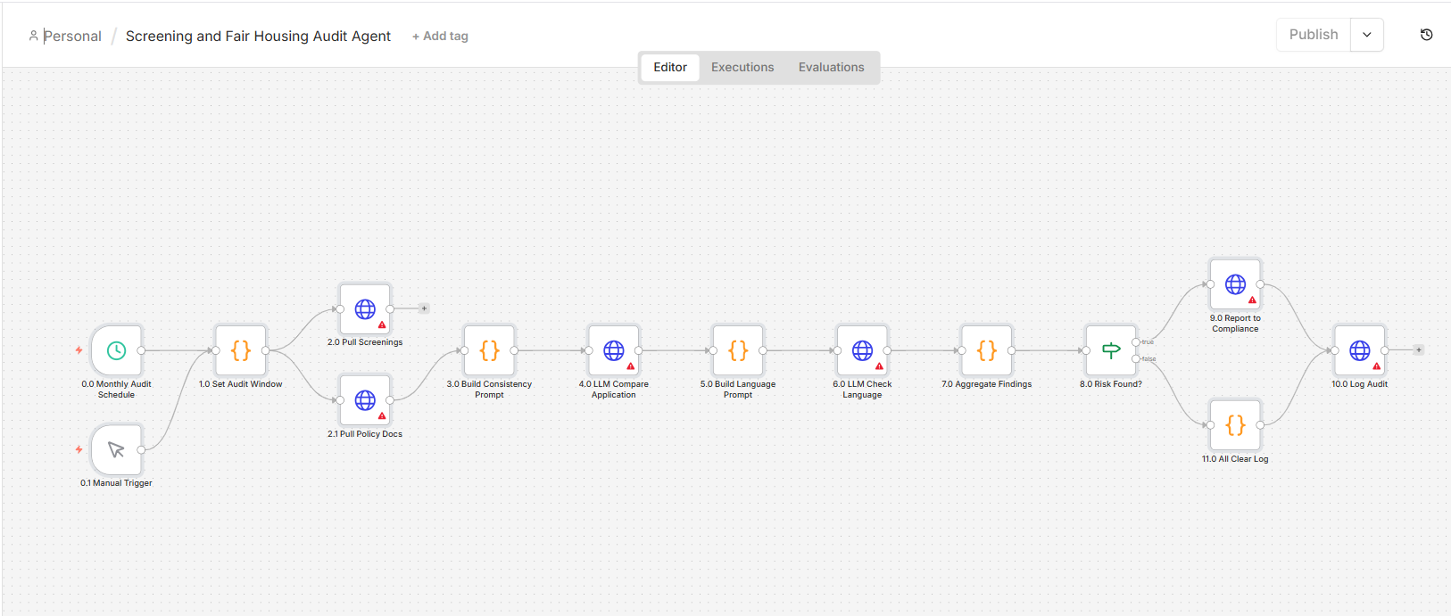Select the 11.0 All Clear Log node

click(1235, 425)
